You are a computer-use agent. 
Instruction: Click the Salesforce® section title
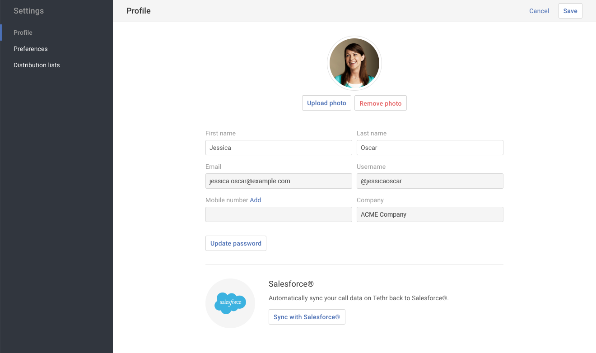291,284
